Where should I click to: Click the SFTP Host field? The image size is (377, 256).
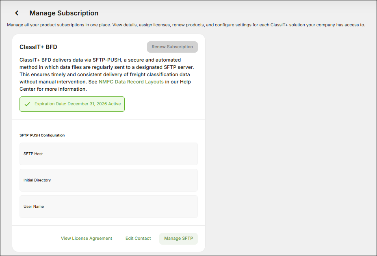point(108,154)
